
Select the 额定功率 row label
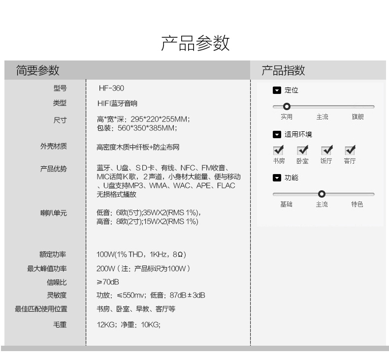click(53, 255)
